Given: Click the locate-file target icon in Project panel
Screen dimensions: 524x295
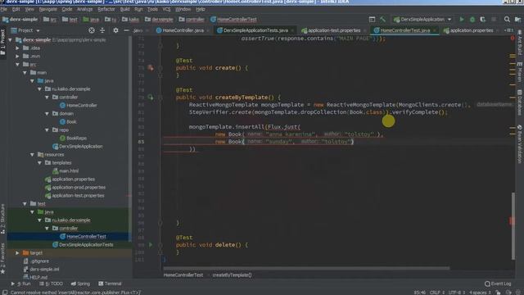Looking at the screenshot, I should 92,30.
